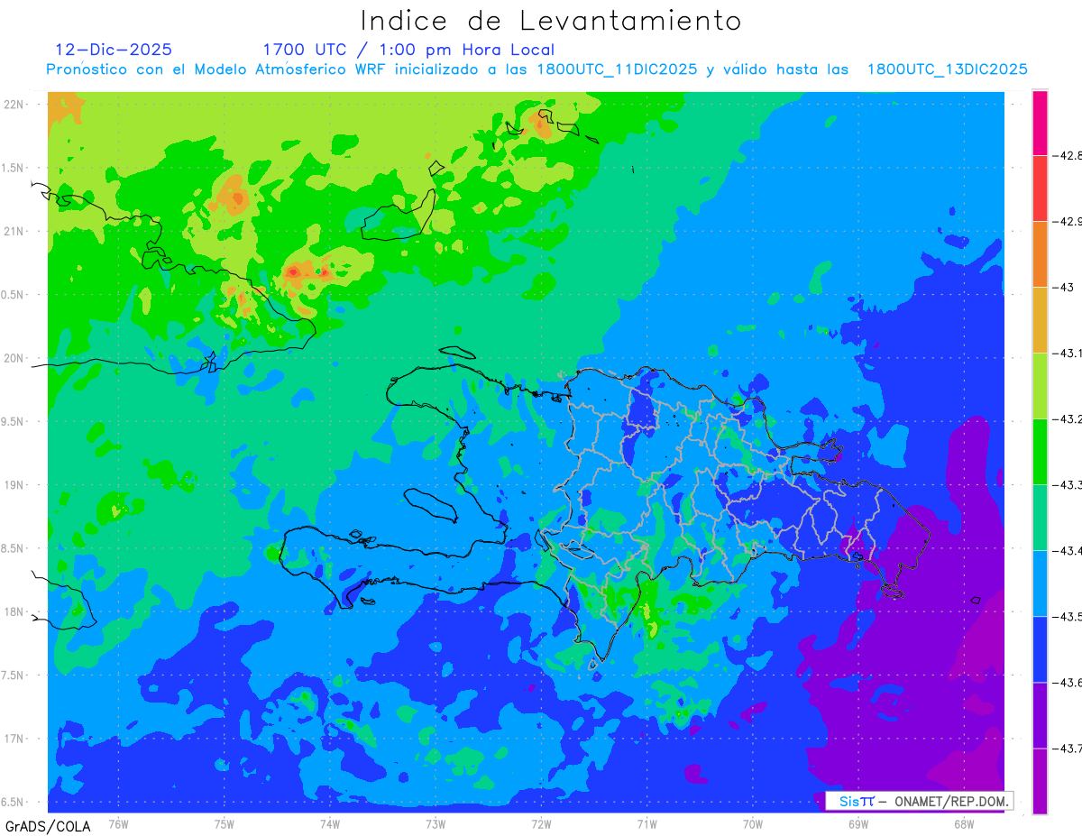The width and height of the screenshot is (1082, 836).
Task: Click the 'ONAMET/REP.DOM.' watermark box
Action: click(920, 801)
